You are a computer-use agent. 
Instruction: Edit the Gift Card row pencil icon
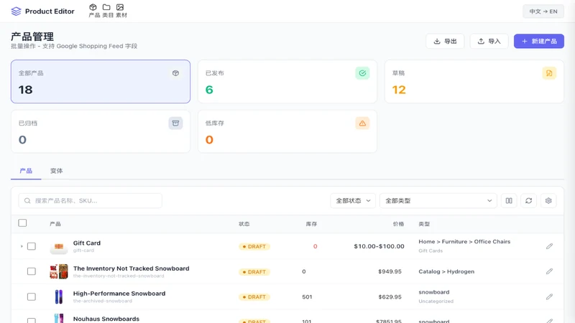click(549, 246)
